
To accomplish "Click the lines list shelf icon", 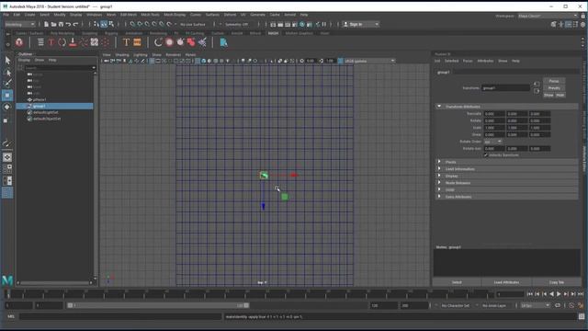I will coord(40,42).
